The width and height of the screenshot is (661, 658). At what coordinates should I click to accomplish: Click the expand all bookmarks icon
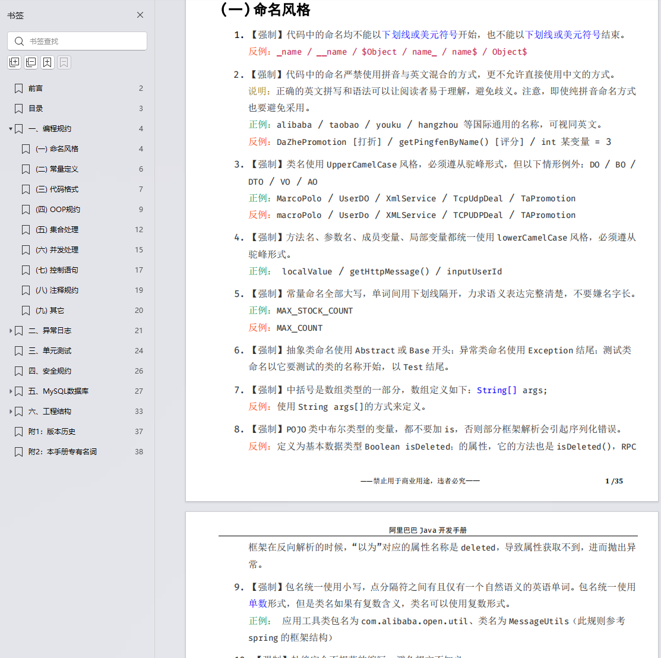(x=14, y=62)
